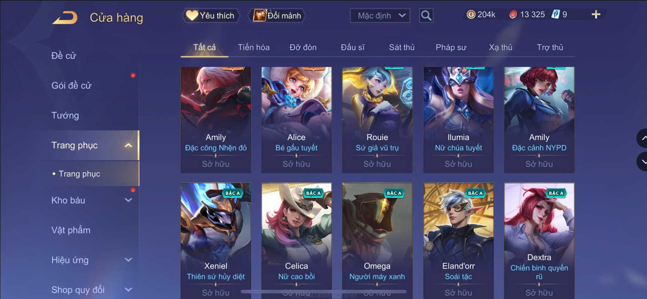Click the horizontal scrollbar at the bottom
The height and width of the screenshot is (299, 647).
(324, 291)
